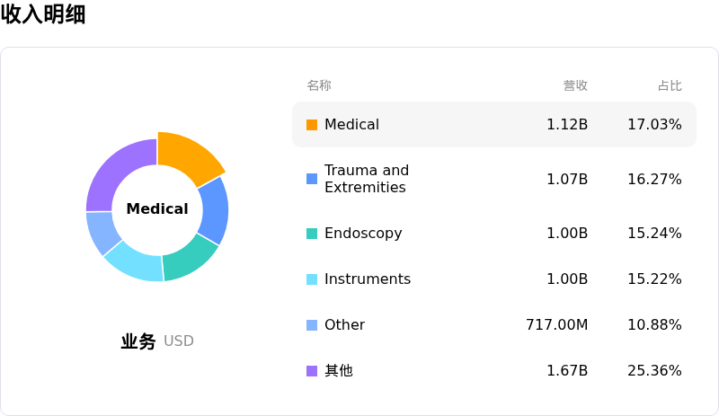
Task: Click the 营收 column header
Action: tap(575, 85)
